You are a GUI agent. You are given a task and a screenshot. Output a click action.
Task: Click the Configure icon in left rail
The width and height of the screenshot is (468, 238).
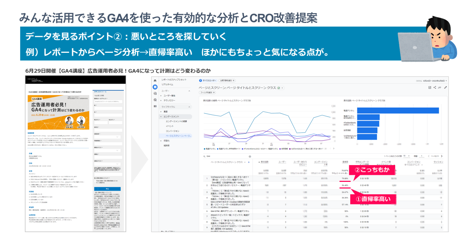click(155, 106)
